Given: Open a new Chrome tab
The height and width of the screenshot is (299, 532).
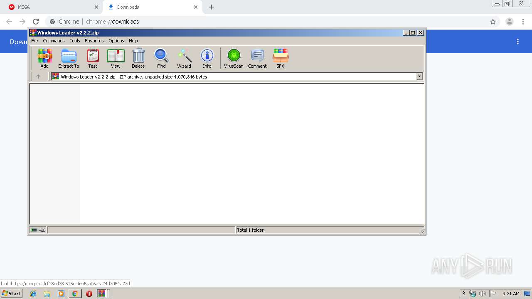Looking at the screenshot, I should (x=212, y=7).
